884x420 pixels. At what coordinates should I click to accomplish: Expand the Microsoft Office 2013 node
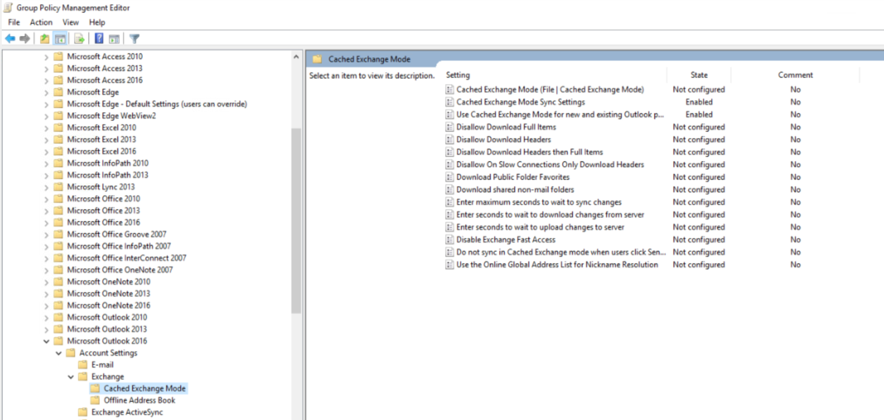pyautogui.click(x=46, y=211)
